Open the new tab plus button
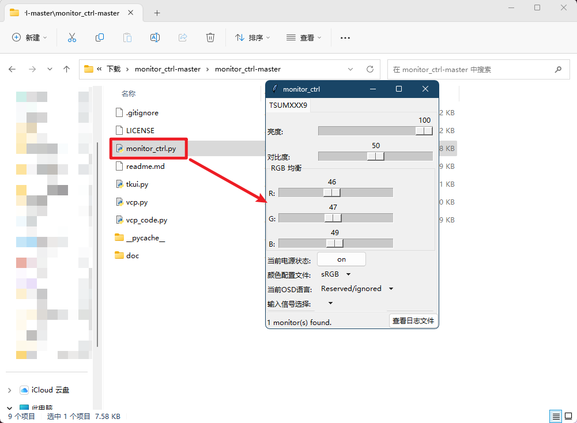577x423 pixels. coord(157,13)
